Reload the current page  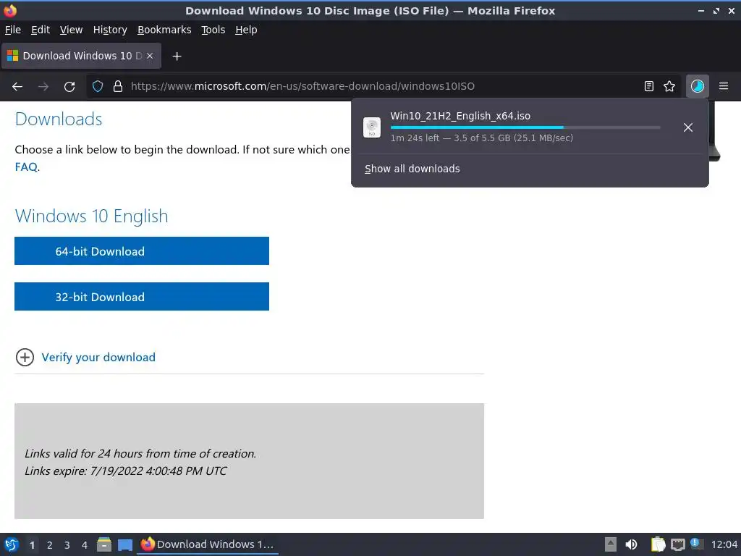[x=69, y=87]
